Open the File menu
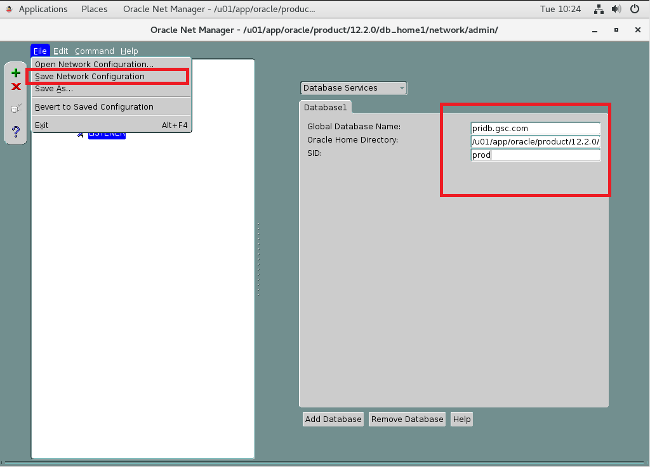The height and width of the screenshot is (467, 650). (40, 51)
